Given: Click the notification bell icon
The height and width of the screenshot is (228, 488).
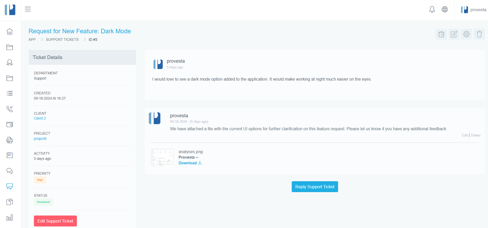Looking at the screenshot, I should point(432,10).
